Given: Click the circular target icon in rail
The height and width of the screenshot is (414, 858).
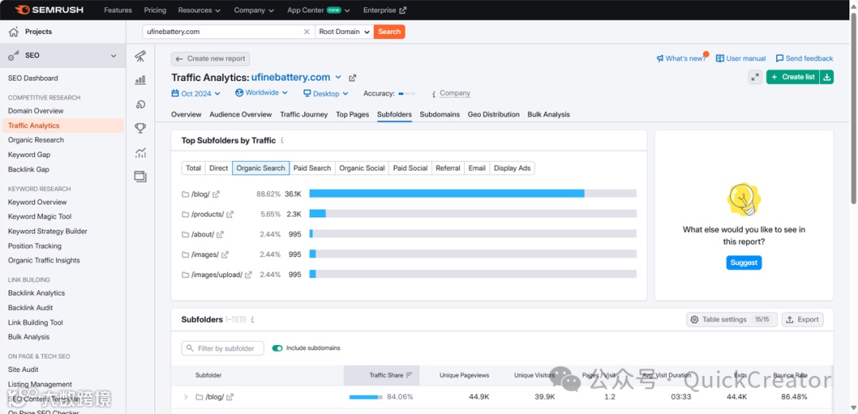Looking at the screenshot, I should tap(141, 105).
